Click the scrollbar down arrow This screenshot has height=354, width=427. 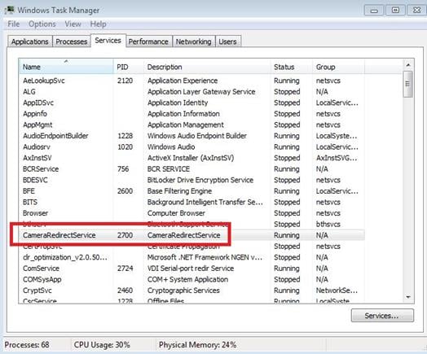coord(408,297)
